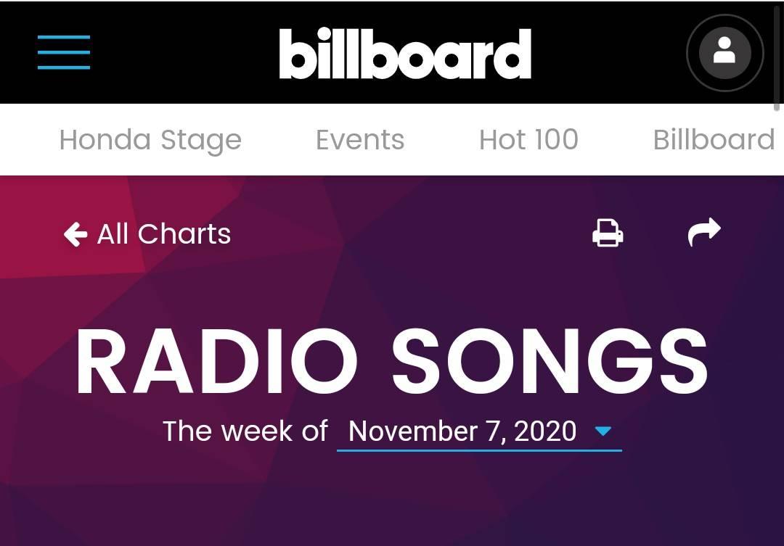
Task: Switch to the Honda Stage tab
Action: pyautogui.click(x=150, y=139)
